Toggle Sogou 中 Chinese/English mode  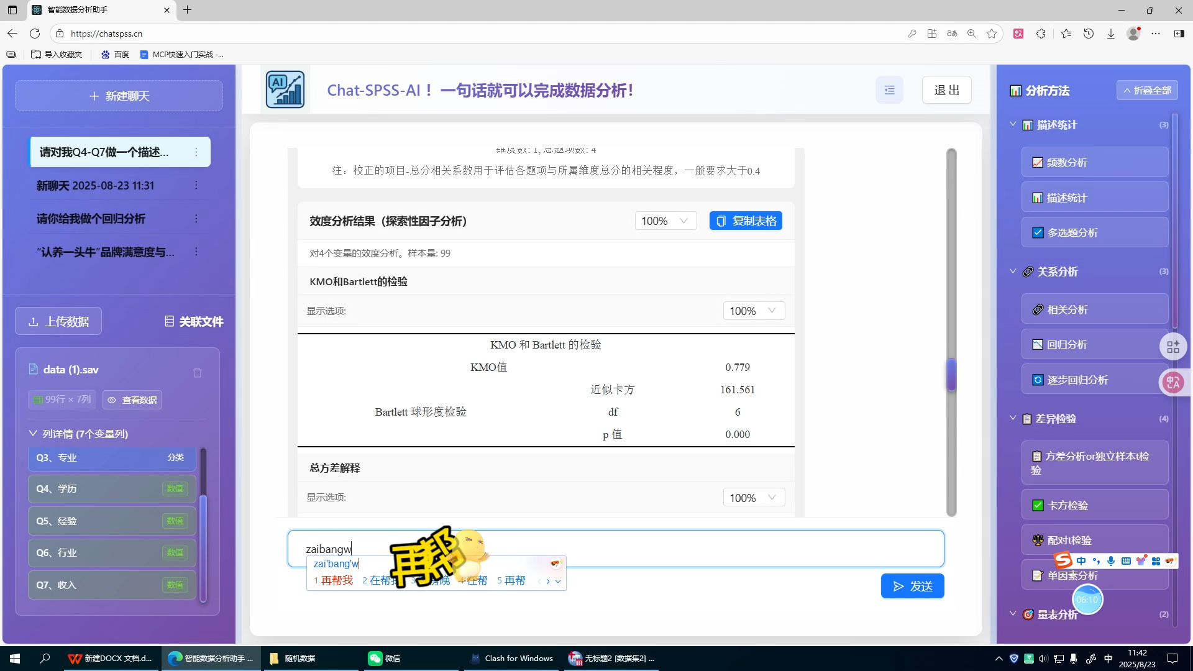[1081, 561]
